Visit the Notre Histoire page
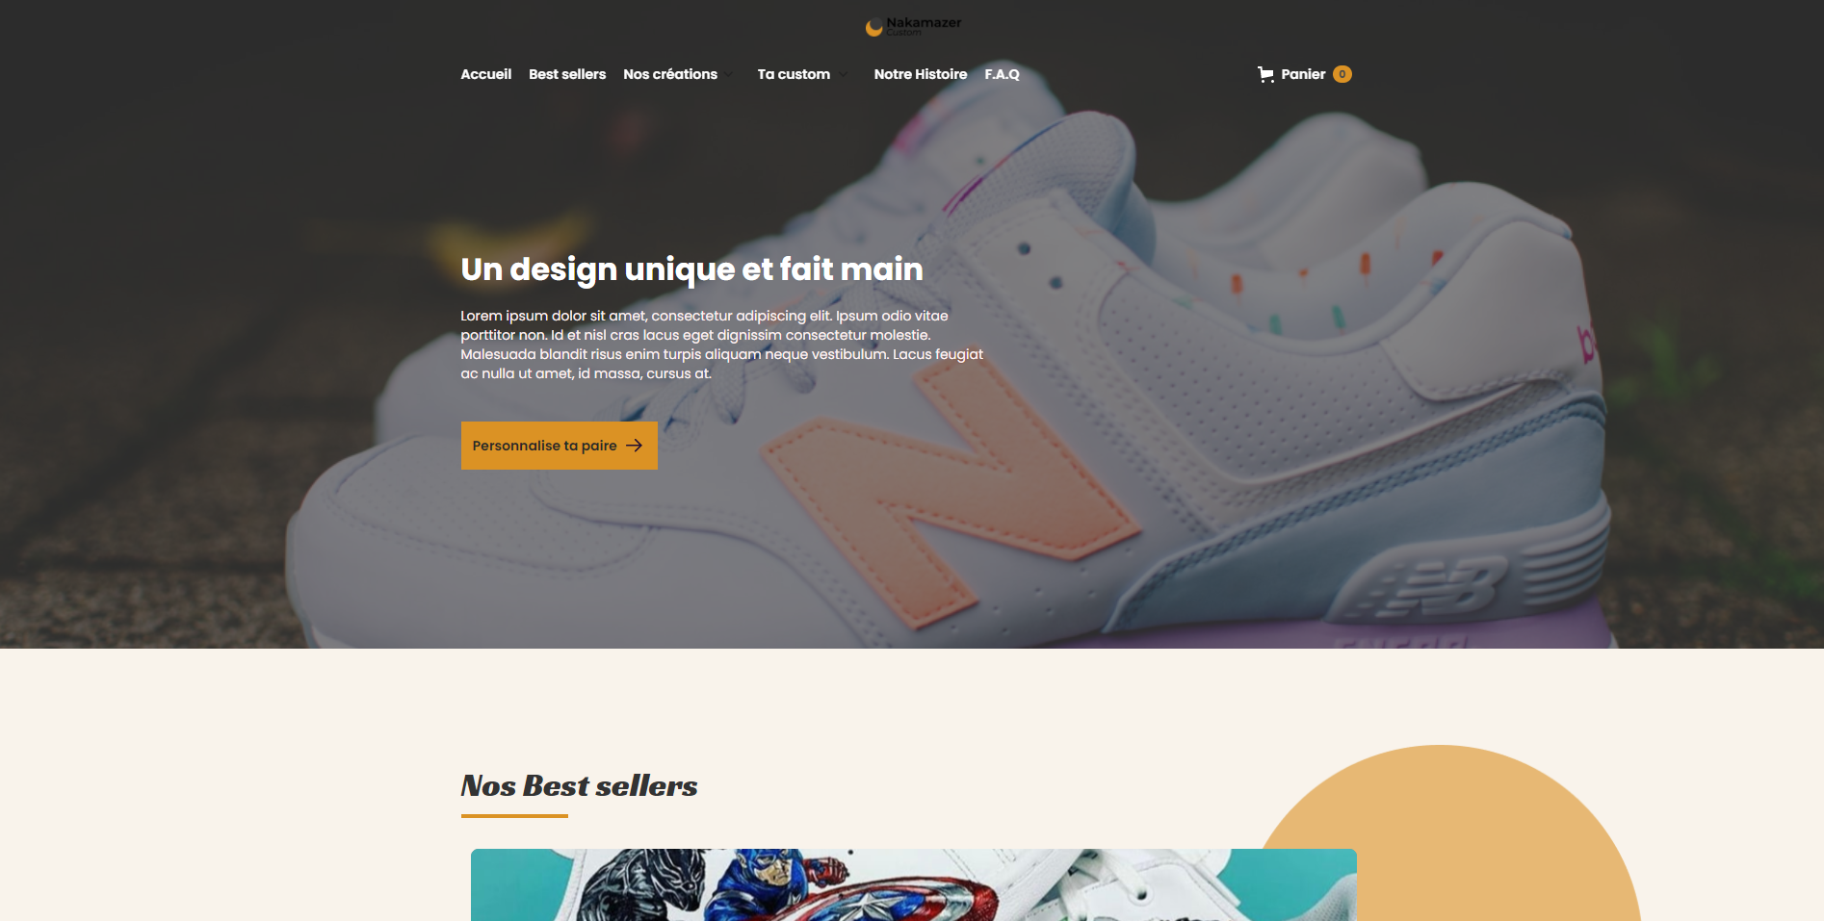This screenshot has width=1824, height=921. click(x=921, y=74)
